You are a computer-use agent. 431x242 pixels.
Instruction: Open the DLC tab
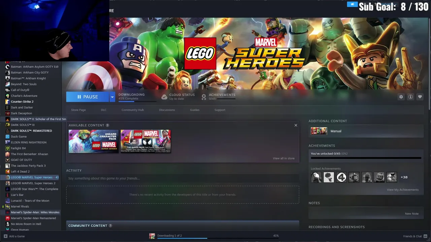pos(104,110)
